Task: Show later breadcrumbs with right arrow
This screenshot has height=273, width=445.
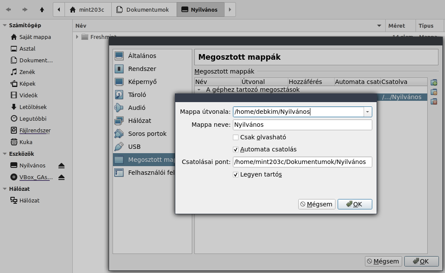Action: click(x=230, y=10)
